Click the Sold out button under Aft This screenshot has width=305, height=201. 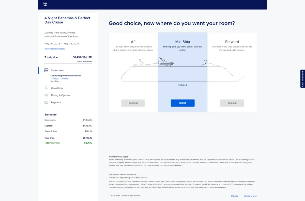[133, 103]
